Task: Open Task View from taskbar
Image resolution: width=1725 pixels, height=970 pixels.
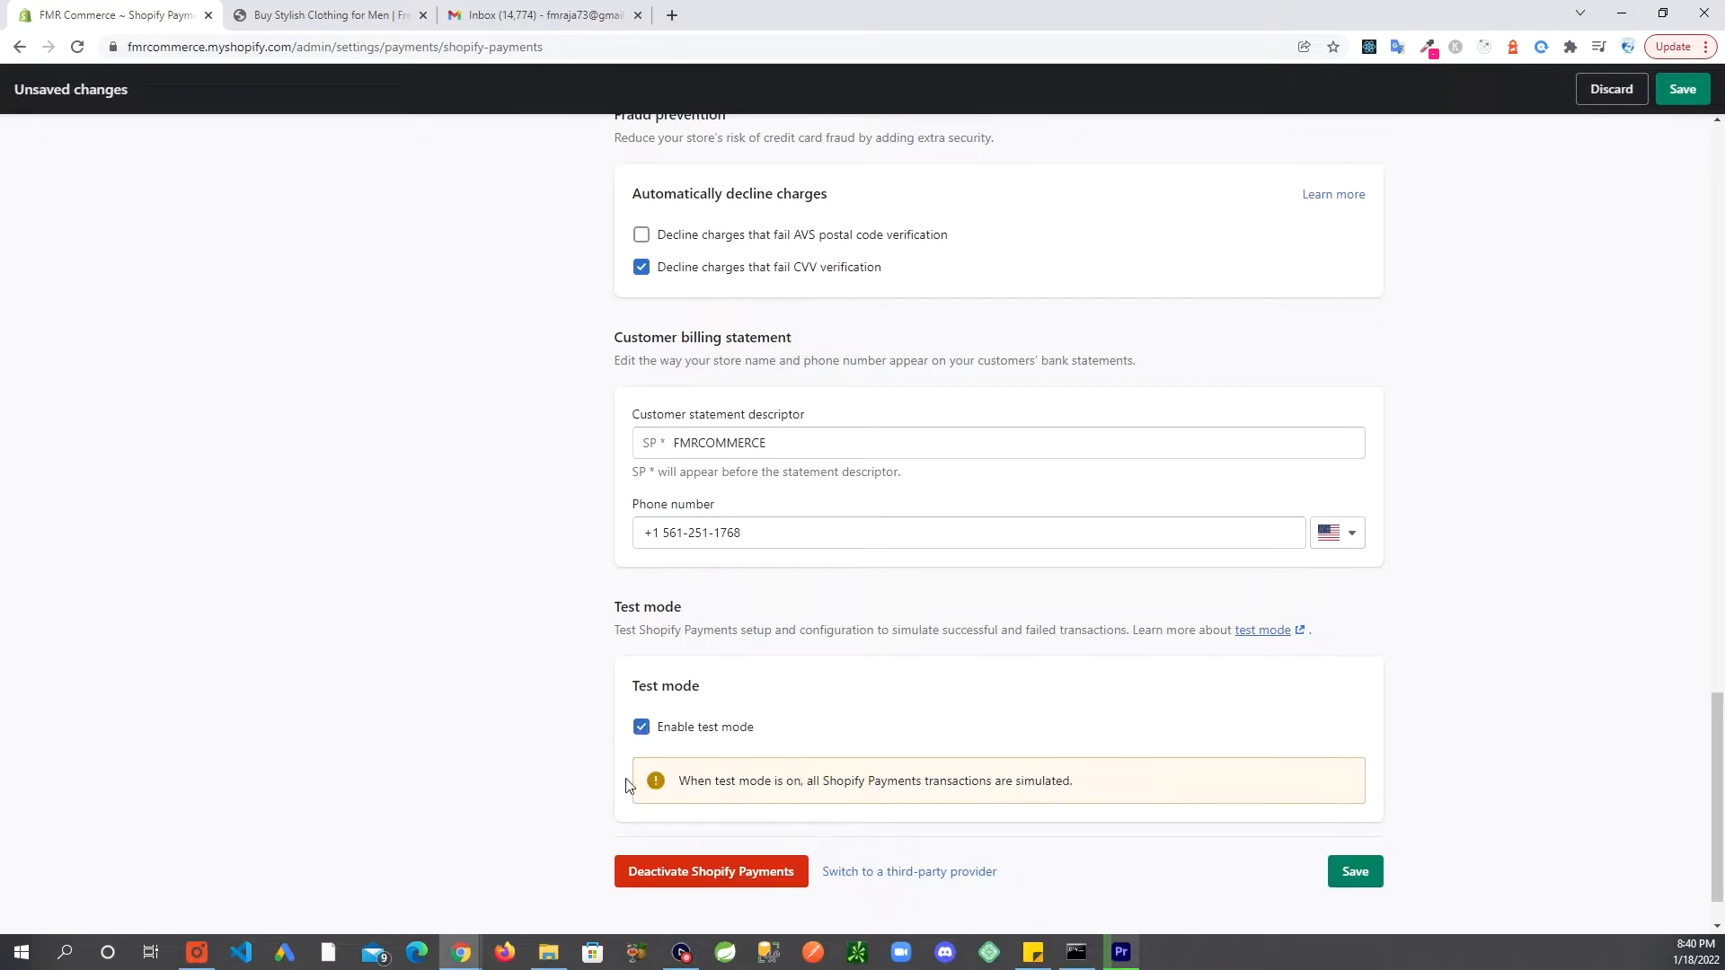Action: (151, 952)
